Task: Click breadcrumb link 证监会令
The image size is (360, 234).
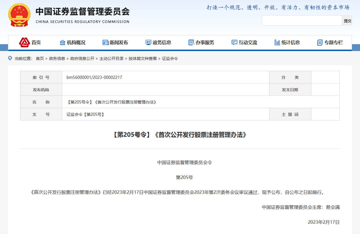Action: (x=170, y=59)
